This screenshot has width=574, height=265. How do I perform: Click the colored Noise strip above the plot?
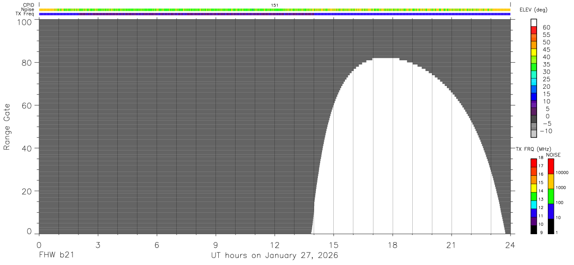point(275,9)
